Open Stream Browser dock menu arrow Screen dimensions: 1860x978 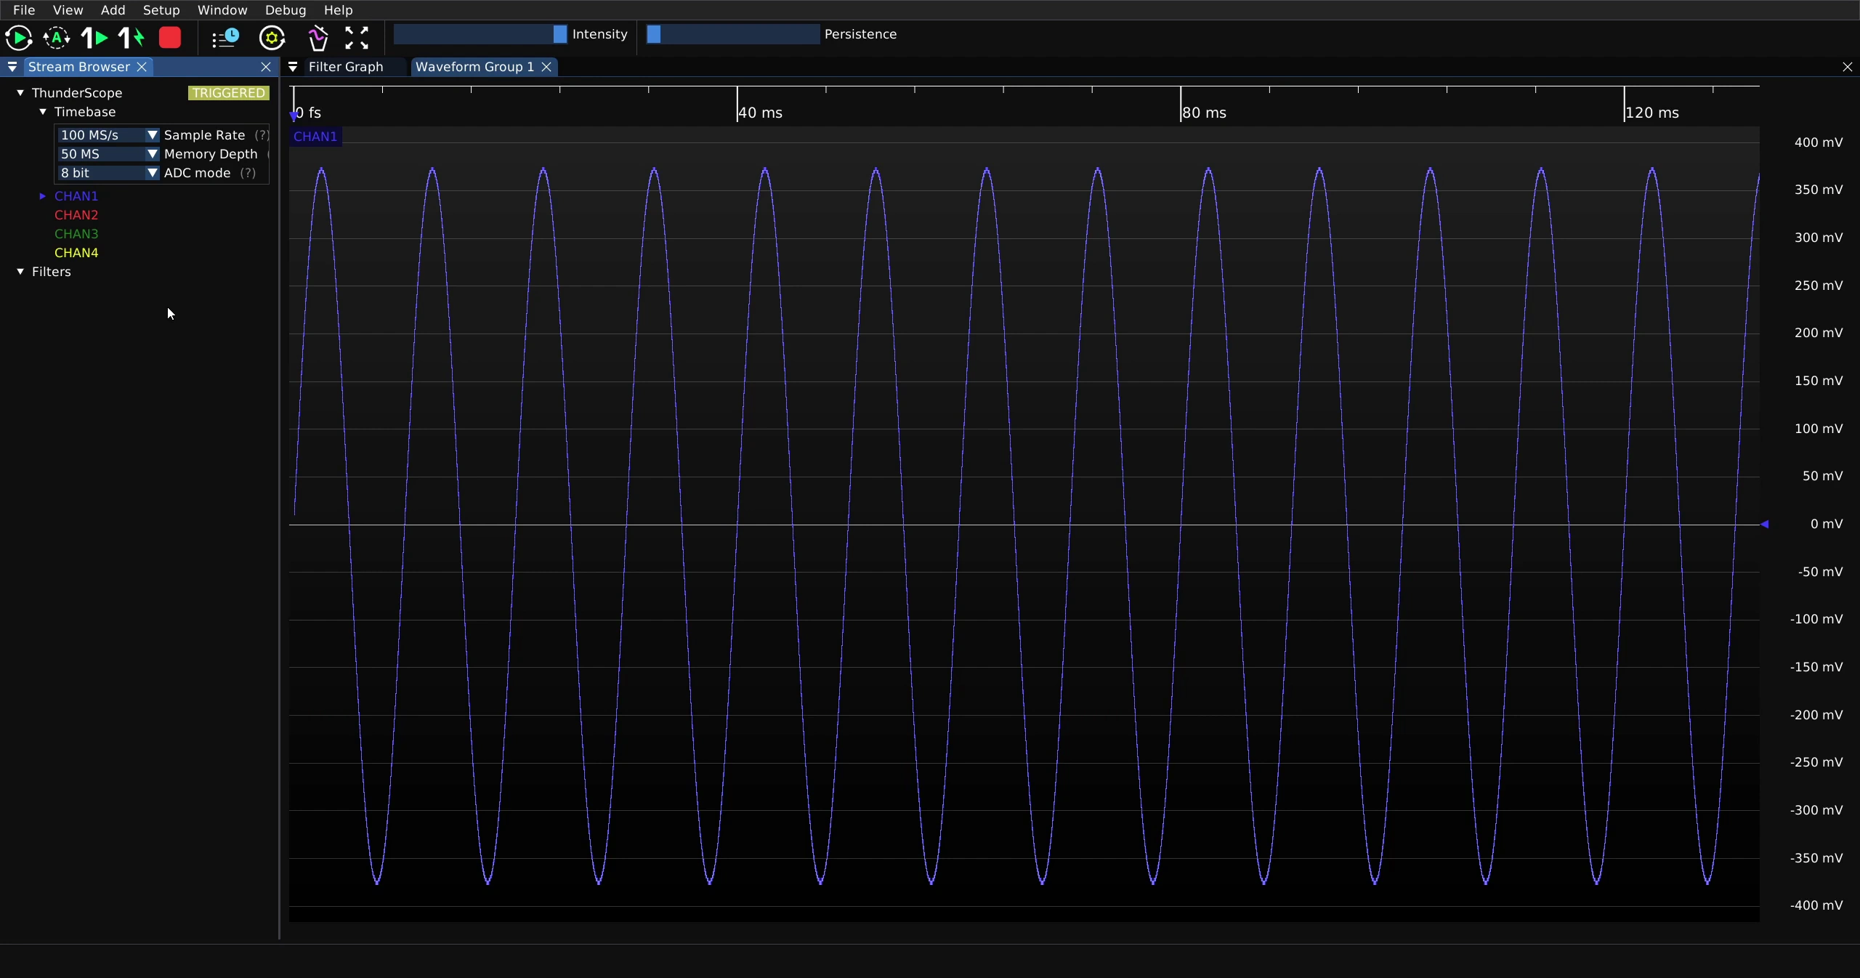tap(12, 67)
